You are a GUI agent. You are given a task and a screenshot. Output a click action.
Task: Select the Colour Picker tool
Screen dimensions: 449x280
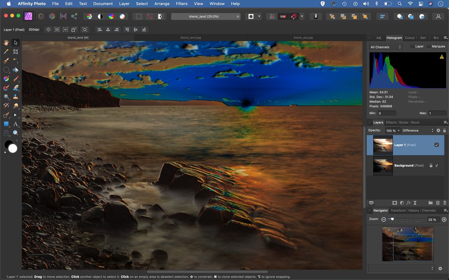pos(6,51)
